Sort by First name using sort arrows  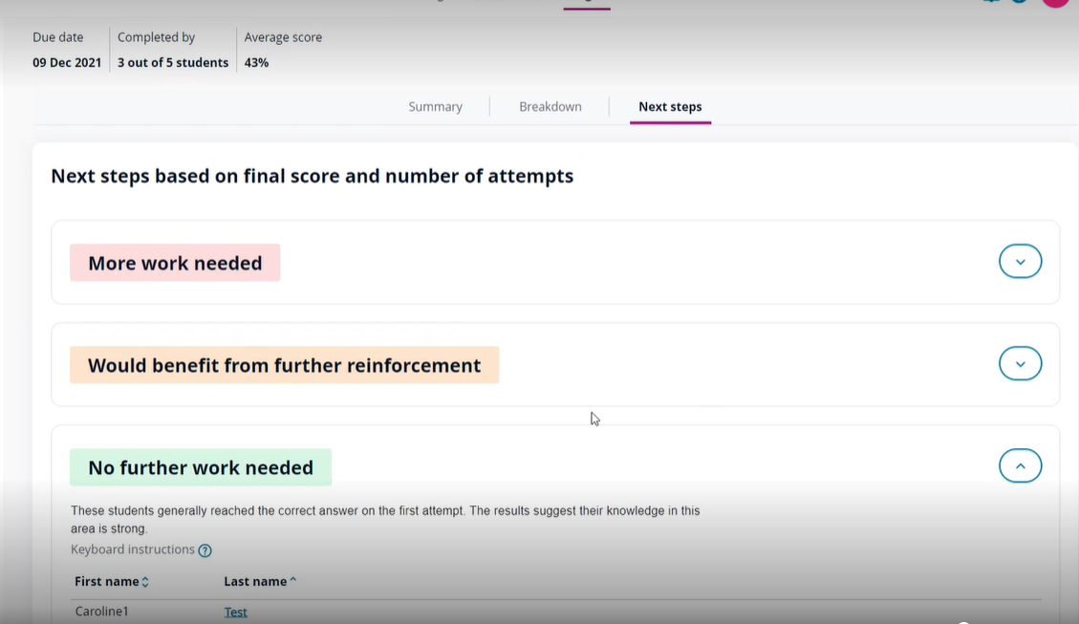(x=145, y=582)
